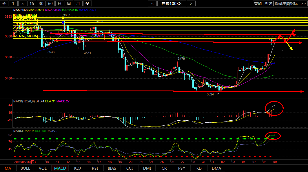Select the 日 (daily) chart period
This screenshot has height=172, width=308.
pos(59,3)
